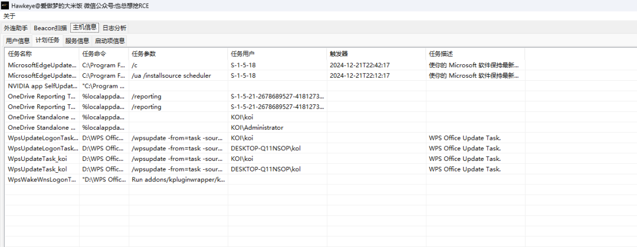
Task: Open the 启动项信息 sub-tab
Action: click(x=110, y=41)
